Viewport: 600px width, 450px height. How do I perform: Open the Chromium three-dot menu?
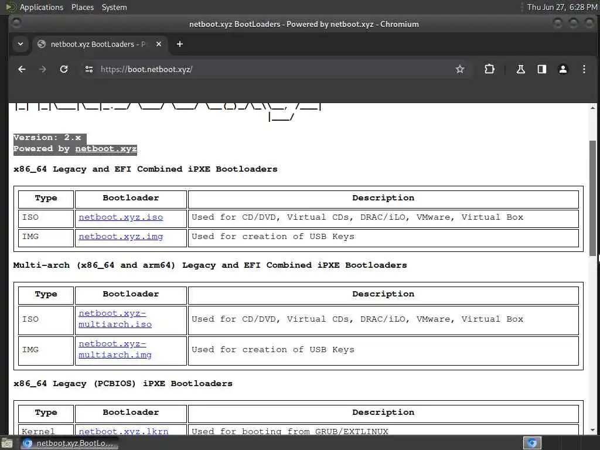point(584,69)
